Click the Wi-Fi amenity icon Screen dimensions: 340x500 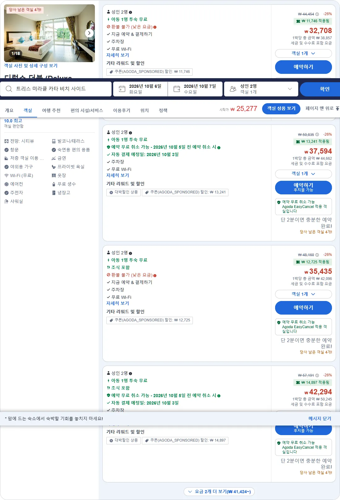6,176
